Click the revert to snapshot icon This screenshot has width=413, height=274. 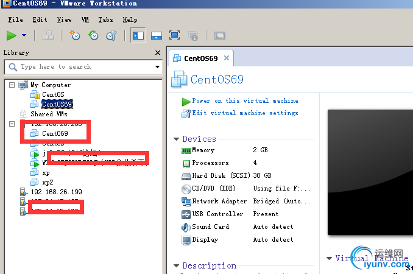click(x=93, y=35)
